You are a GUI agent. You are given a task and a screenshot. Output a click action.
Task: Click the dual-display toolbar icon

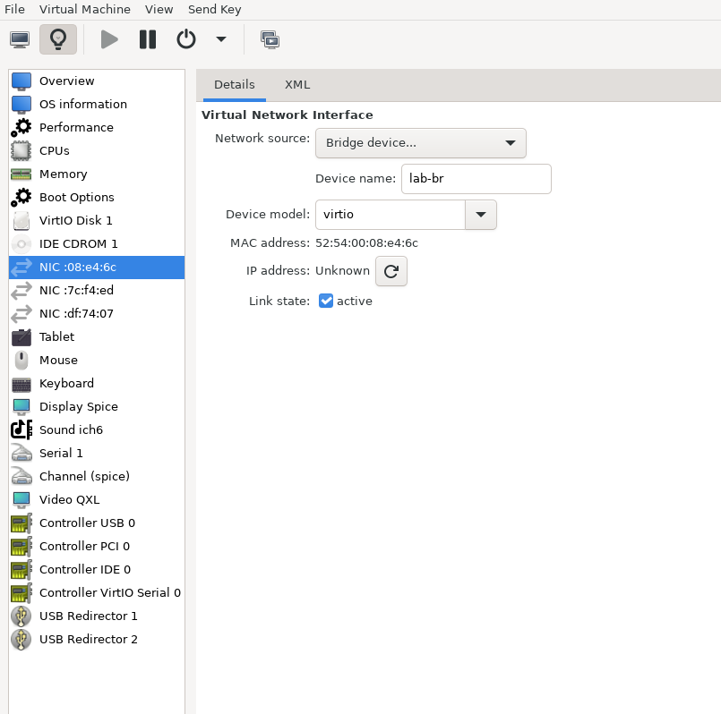point(270,39)
